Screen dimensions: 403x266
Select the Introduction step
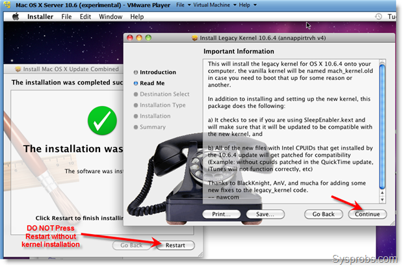(155, 72)
